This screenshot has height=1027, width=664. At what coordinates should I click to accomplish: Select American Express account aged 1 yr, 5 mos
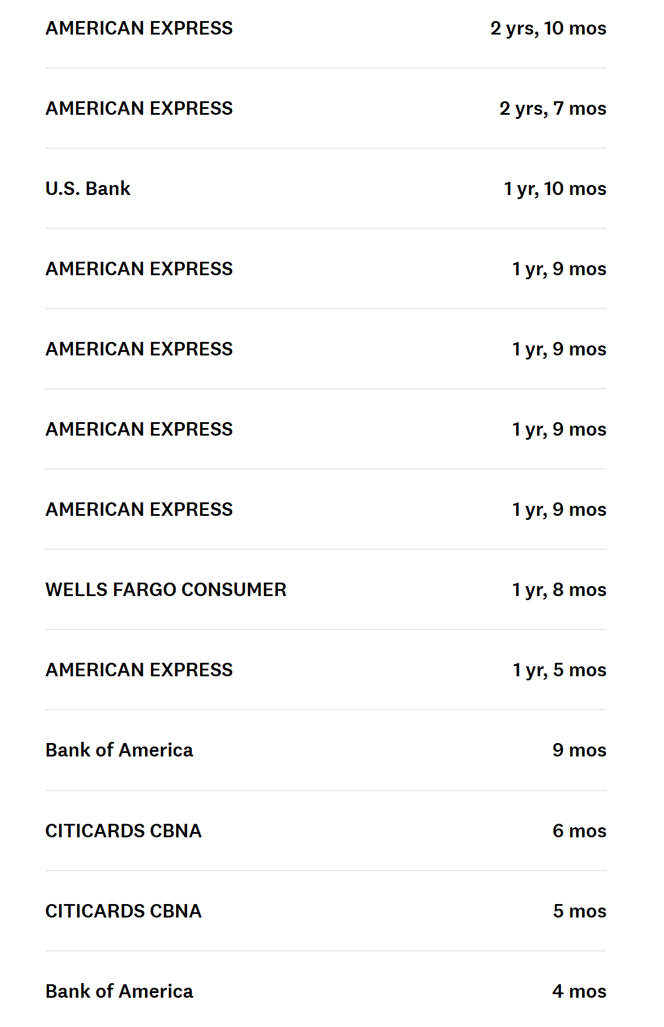click(x=139, y=670)
